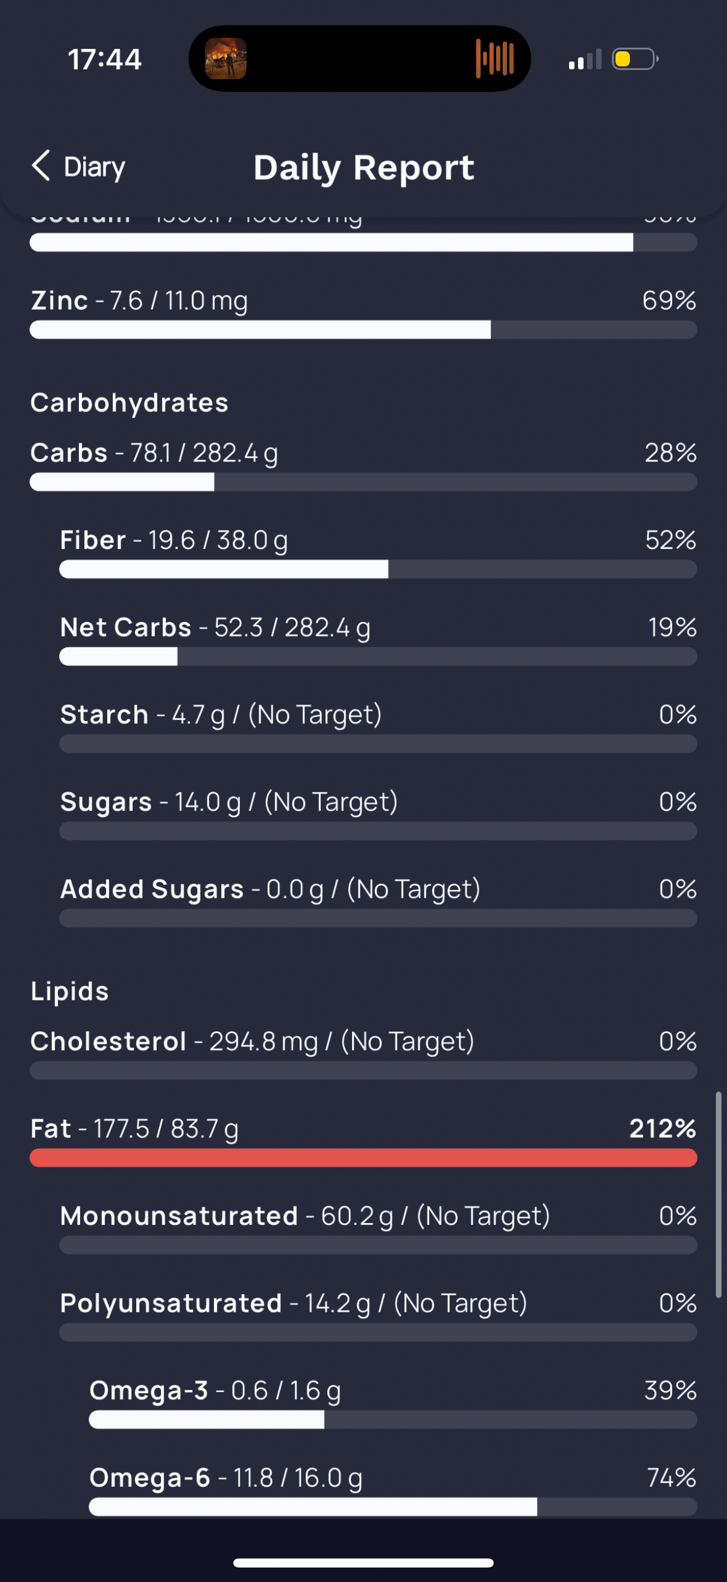Select the Sugars 14.0 g entry
727x1582 pixels.
(378, 814)
